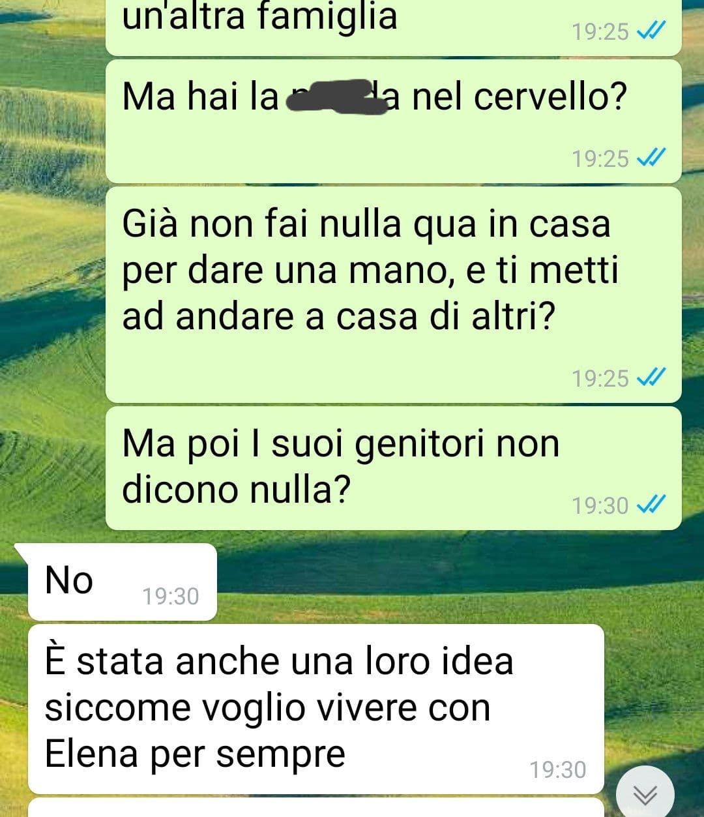
Task: Select the "Ma poi I suoi genitori" message
Action: [x=393, y=468]
